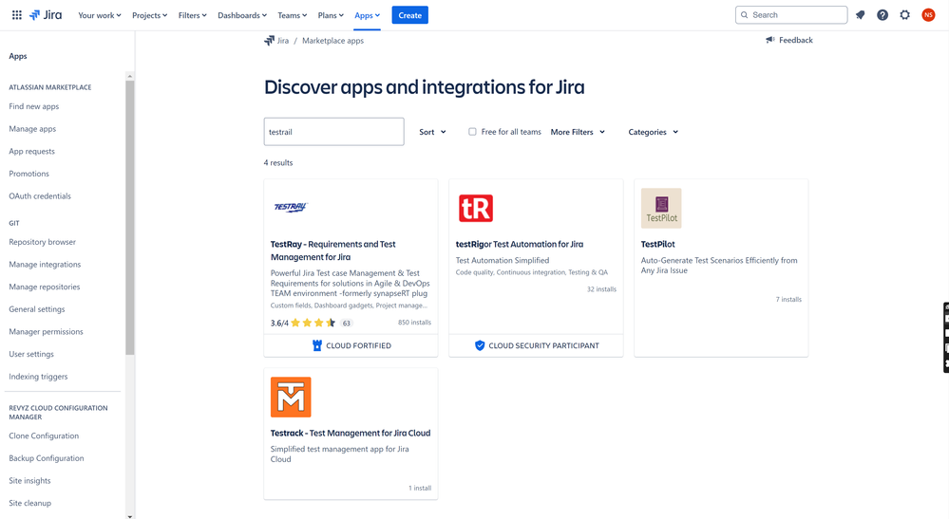Expand the Categories dropdown
The height and width of the screenshot is (519, 949).
(x=653, y=132)
